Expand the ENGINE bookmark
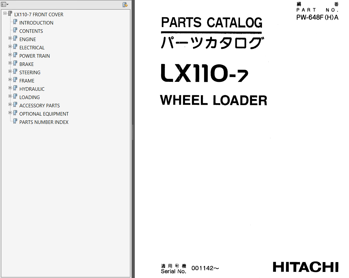349x278 pixels. tap(10, 38)
